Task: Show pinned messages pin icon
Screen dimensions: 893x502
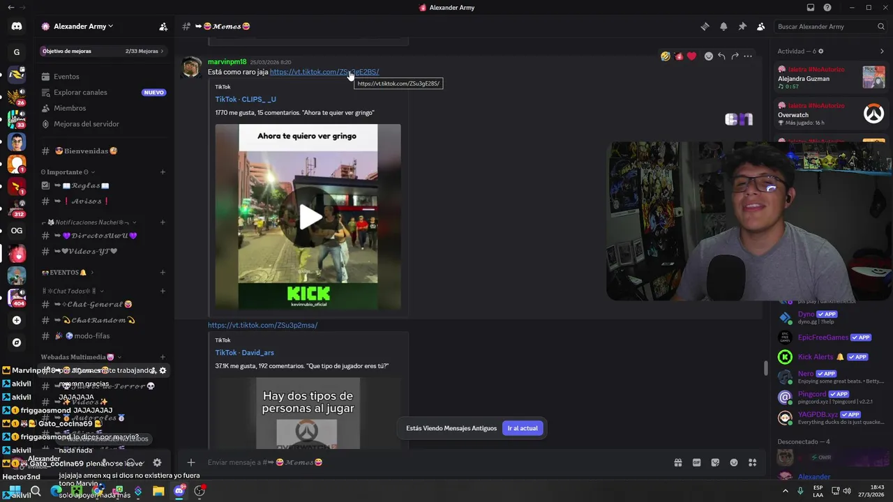Action: click(x=742, y=26)
